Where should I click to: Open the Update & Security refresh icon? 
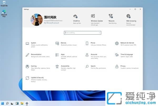pos(27,78)
